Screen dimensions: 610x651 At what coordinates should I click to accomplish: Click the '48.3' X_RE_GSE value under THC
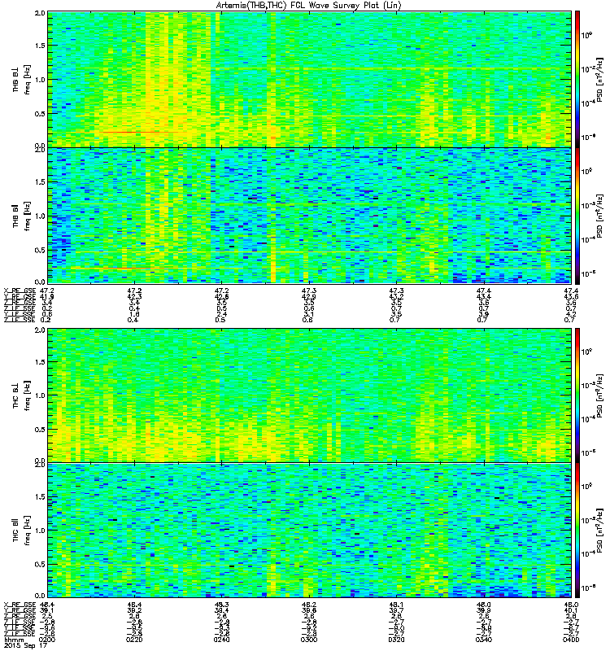click(x=221, y=605)
